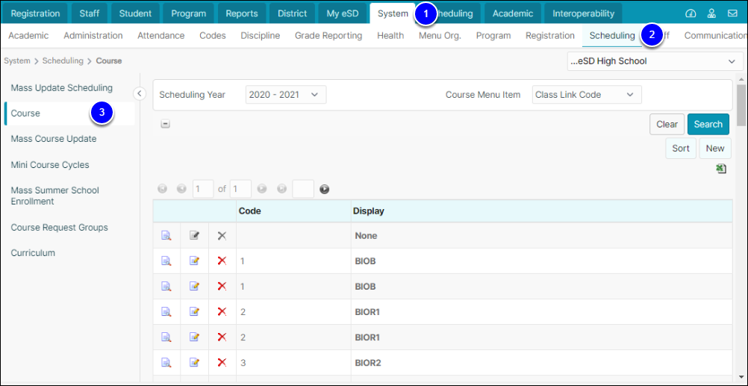Click the Scheduling breadcrumb link

(x=63, y=60)
